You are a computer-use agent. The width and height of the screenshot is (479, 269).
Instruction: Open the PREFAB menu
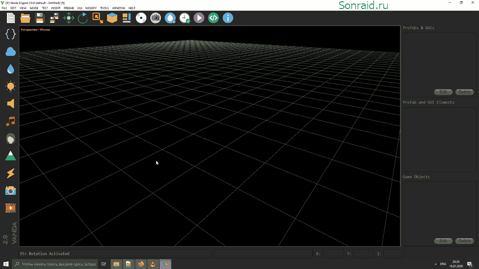69,8
